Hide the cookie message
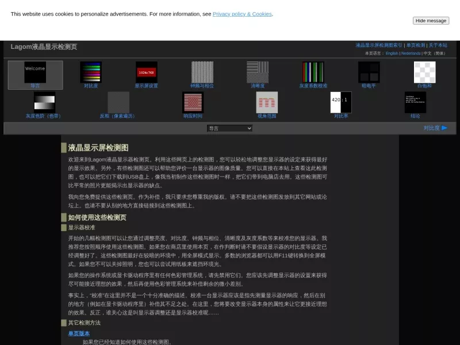460x345 pixels. pos(431,21)
